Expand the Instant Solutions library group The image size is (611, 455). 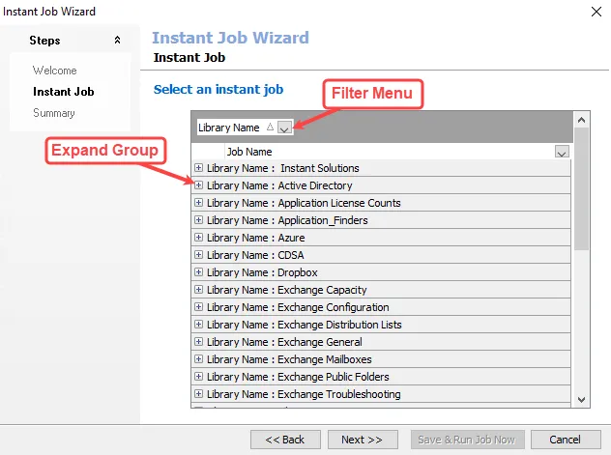(x=199, y=168)
